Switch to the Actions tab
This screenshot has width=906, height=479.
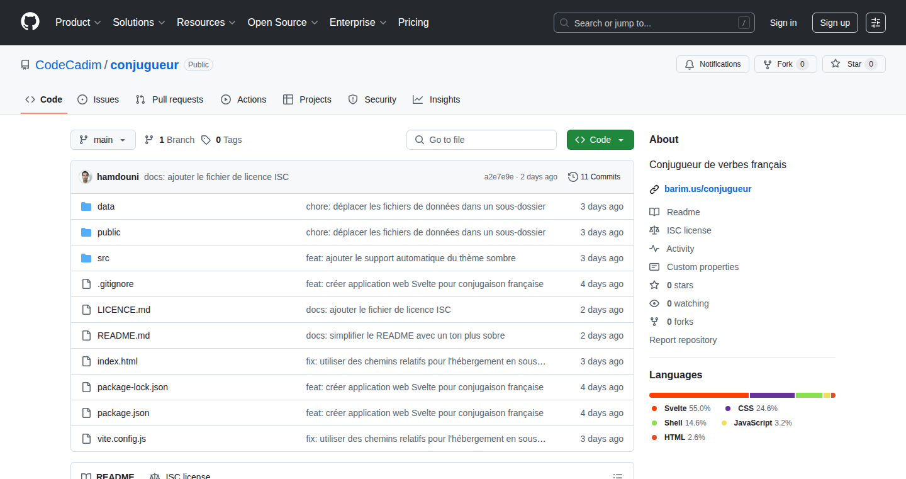coord(243,99)
